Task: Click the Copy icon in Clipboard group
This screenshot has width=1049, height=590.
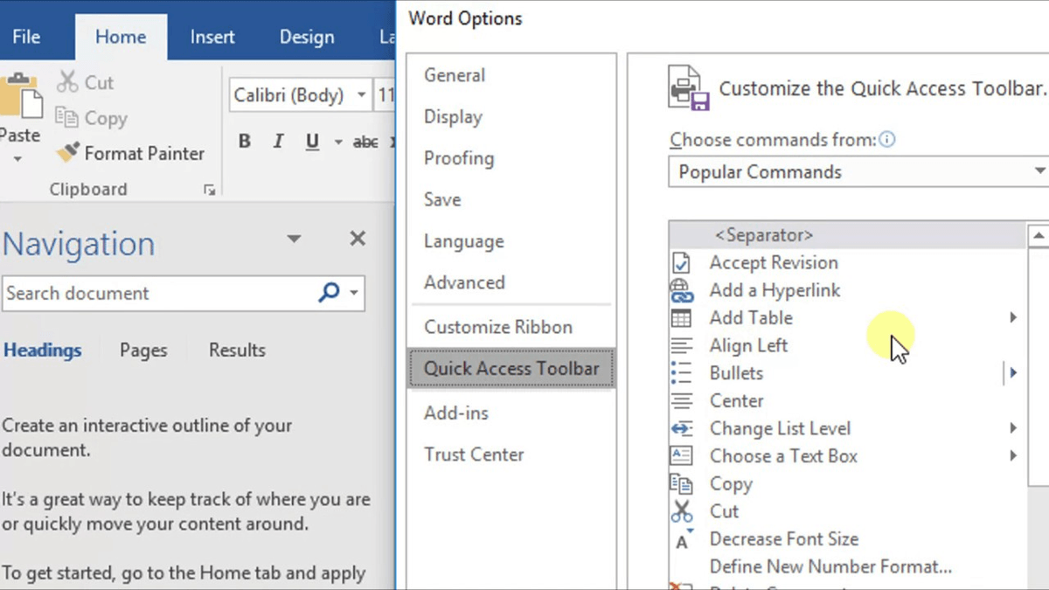Action: [x=67, y=117]
